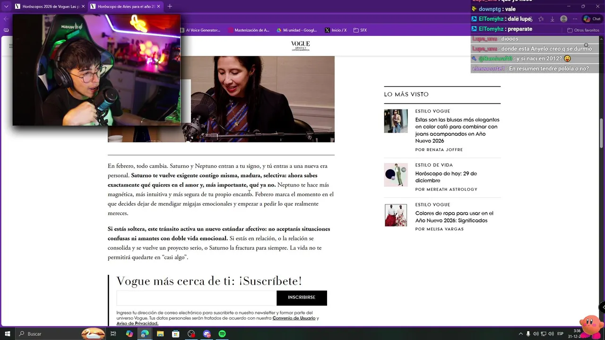Open Microsoft Edge on the taskbar

(x=145, y=334)
